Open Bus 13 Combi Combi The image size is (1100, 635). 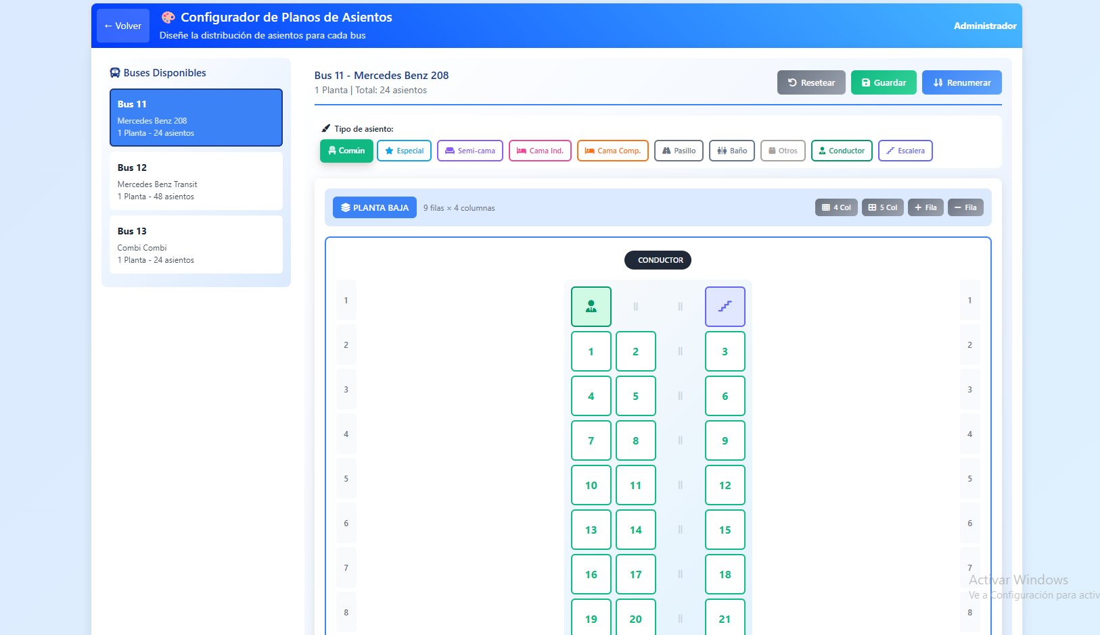pos(196,245)
